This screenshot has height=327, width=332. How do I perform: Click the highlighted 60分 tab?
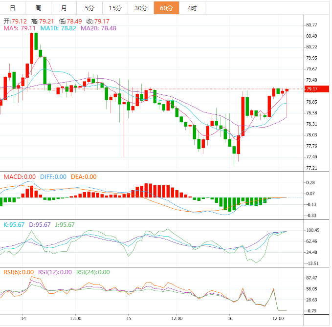166,8
